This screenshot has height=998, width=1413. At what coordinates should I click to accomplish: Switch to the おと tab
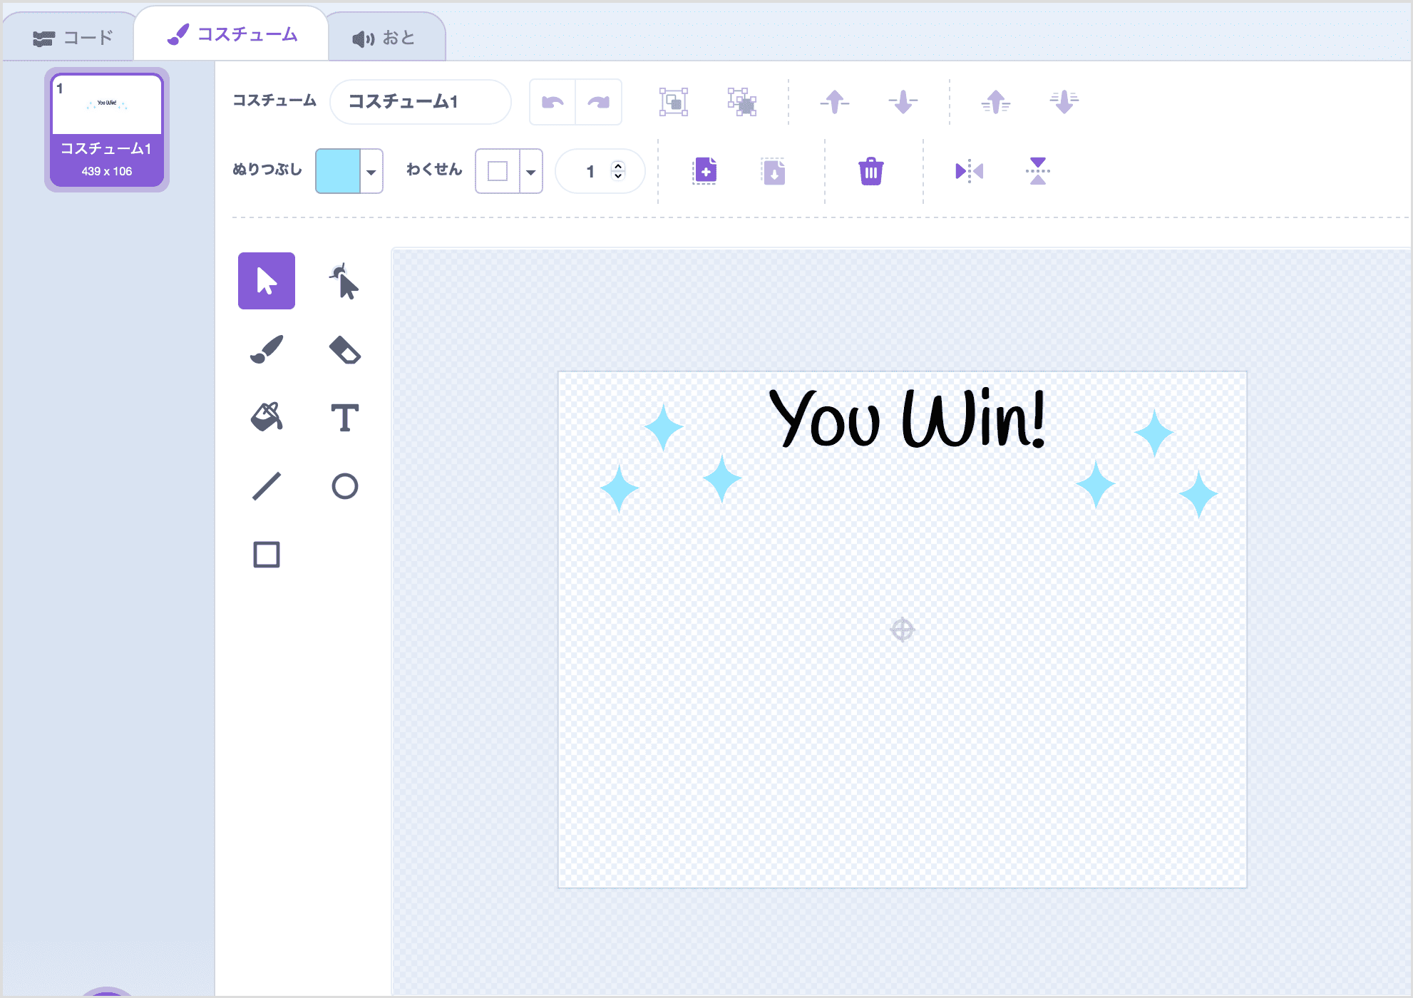(385, 38)
